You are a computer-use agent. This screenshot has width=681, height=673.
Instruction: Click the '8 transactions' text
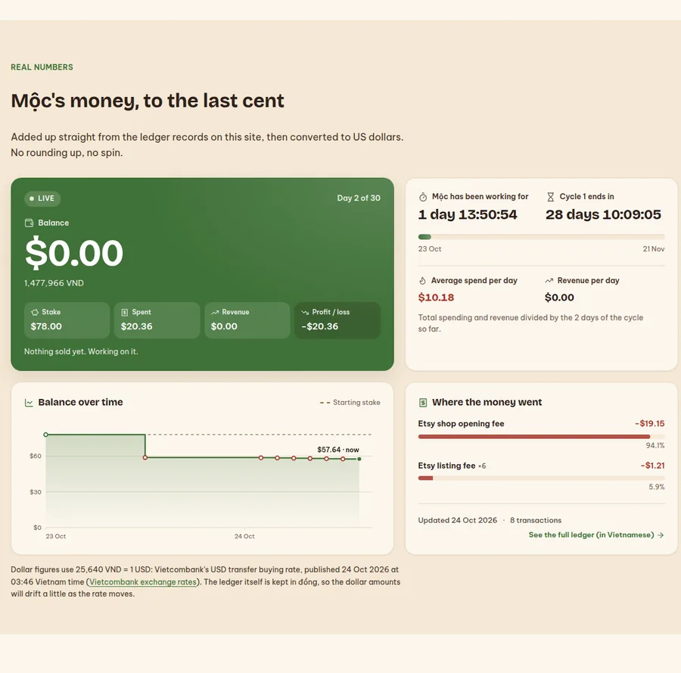[x=536, y=521]
